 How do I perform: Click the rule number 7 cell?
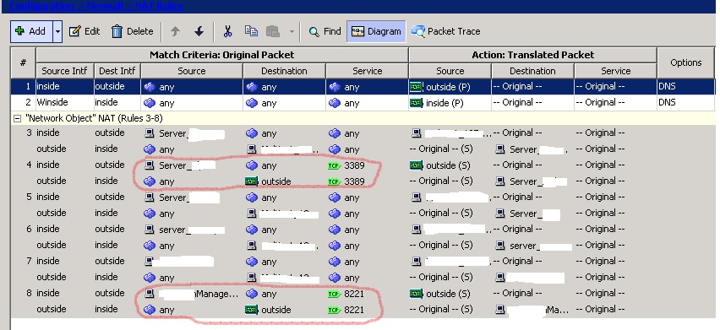[29, 262]
